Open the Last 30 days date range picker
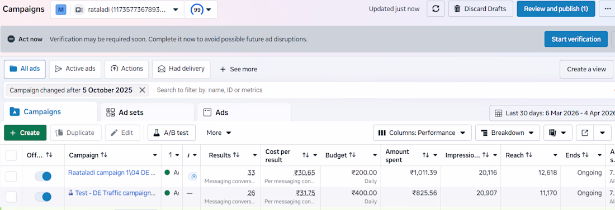 [x=552, y=113]
